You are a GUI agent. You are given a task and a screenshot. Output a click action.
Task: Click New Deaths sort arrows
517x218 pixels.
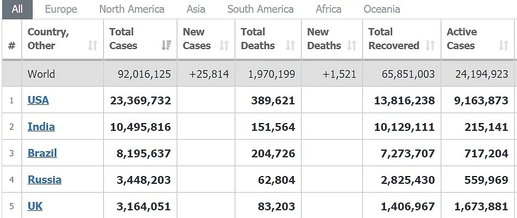[x=352, y=45]
